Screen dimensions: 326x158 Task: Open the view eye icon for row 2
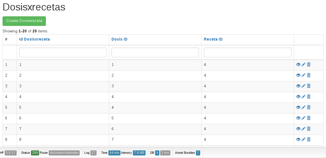298,75
